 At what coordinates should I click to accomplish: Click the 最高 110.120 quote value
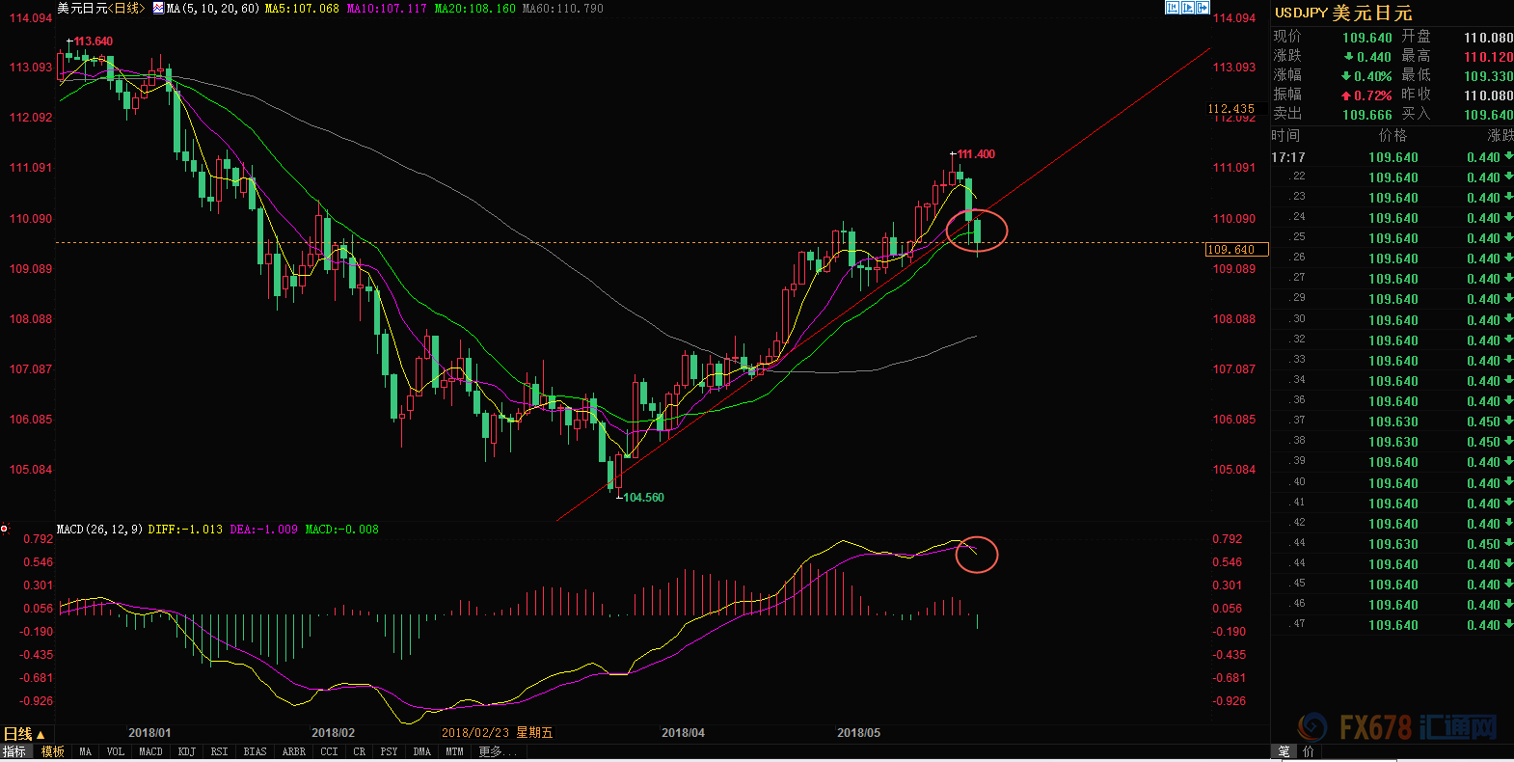(x=1488, y=57)
